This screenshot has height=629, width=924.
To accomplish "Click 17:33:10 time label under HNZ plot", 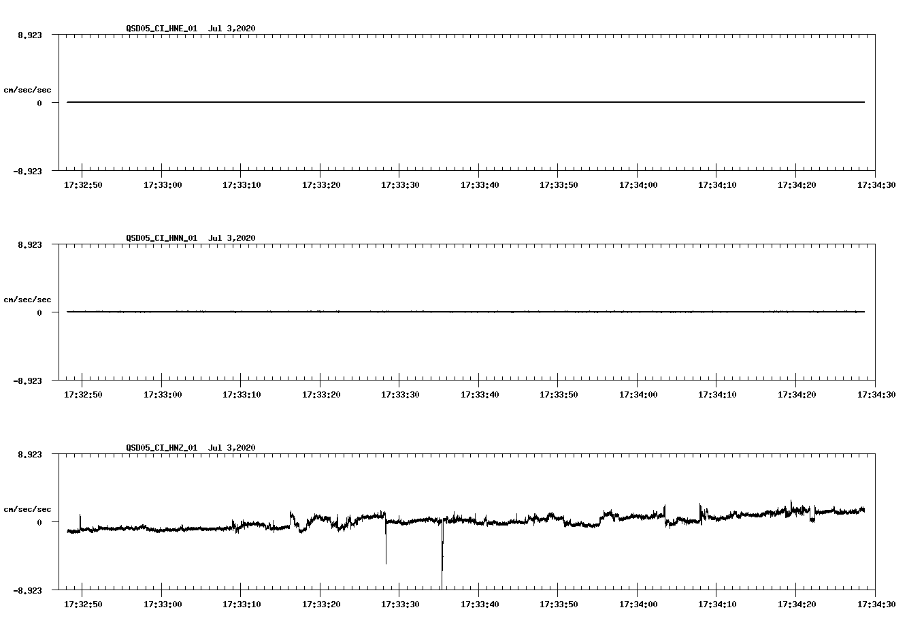I will (x=242, y=604).
